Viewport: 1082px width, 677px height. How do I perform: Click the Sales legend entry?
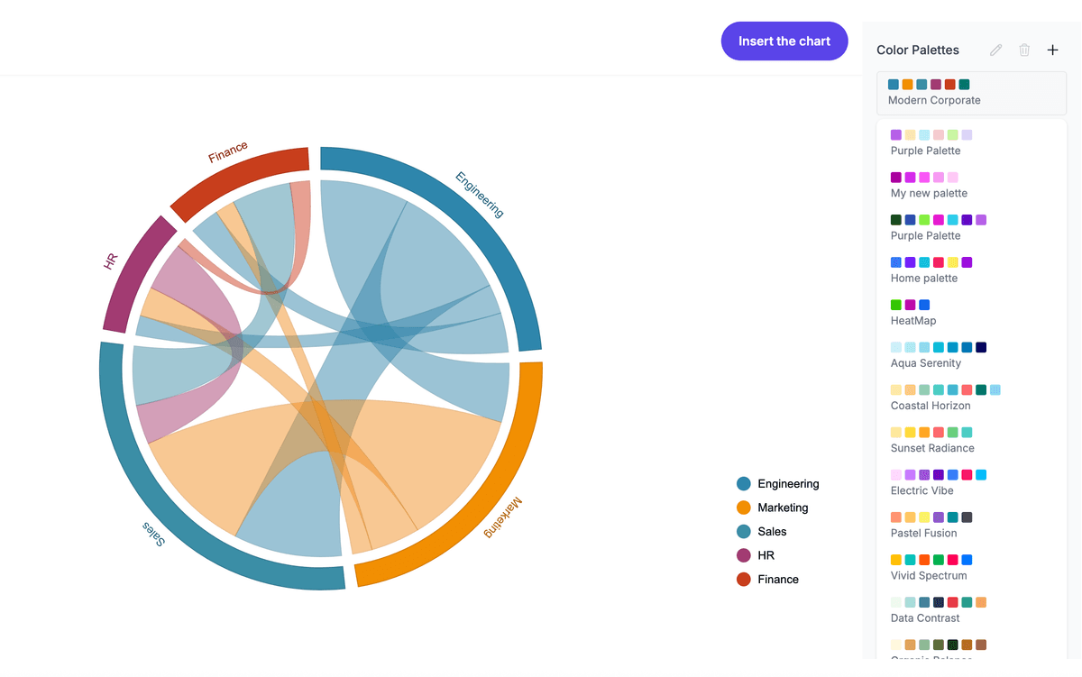762,532
